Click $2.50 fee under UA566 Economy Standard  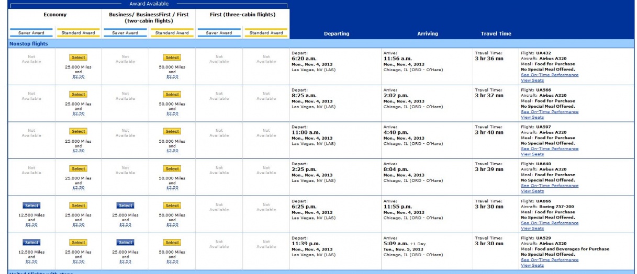pyautogui.click(x=79, y=113)
